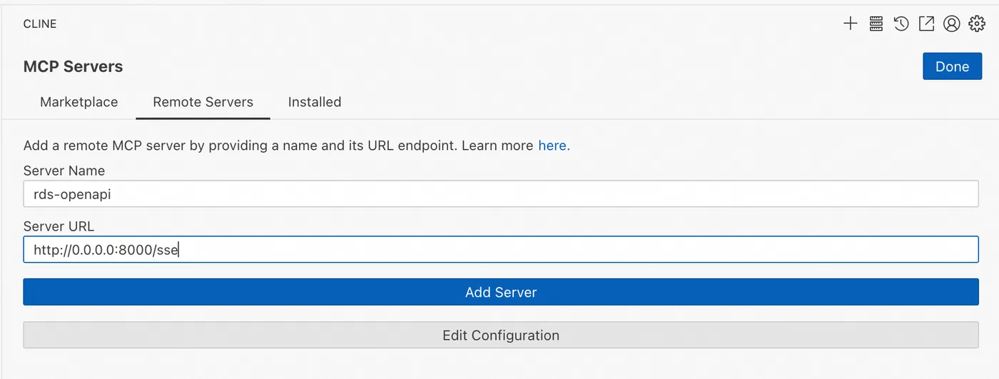The width and height of the screenshot is (999, 379).
Task: Focus the Server Name input field
Action: click(500, 193)
